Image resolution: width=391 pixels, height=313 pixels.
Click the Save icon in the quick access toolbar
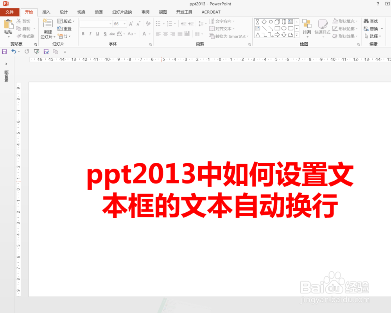[x=4, y=52]
